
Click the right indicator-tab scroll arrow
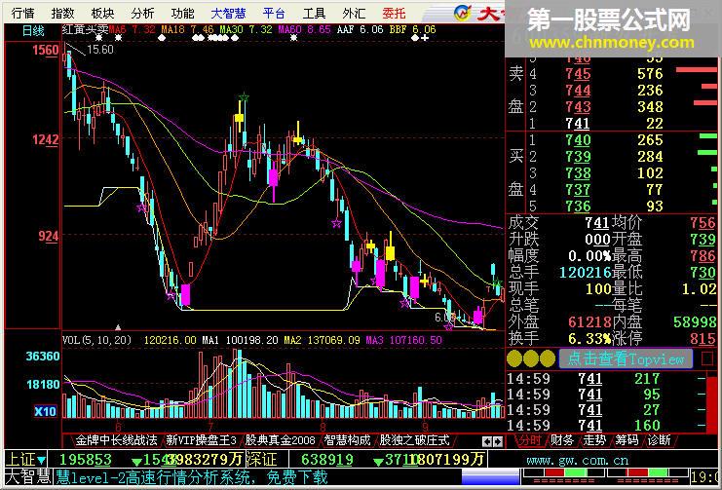point(497,441)
